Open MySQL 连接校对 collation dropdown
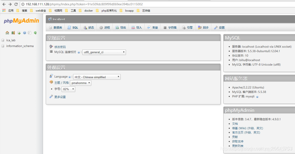This screenshot has width=295, height=154. coord(104,52)
